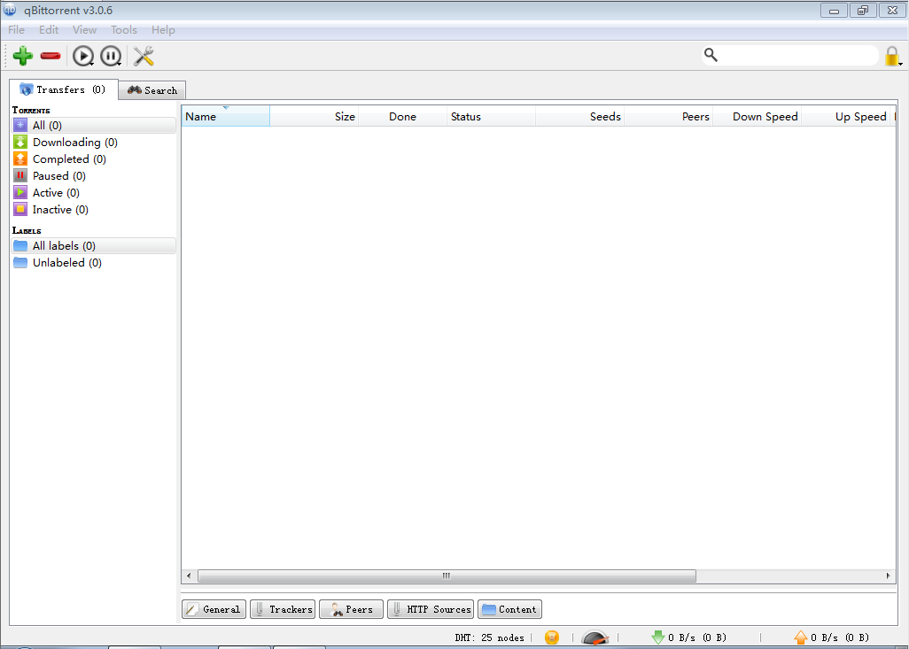Image resolution: width=909 pixels, height=649 pixels.
Task: Open the Content properties panel
Action: [x=510, y=609]
